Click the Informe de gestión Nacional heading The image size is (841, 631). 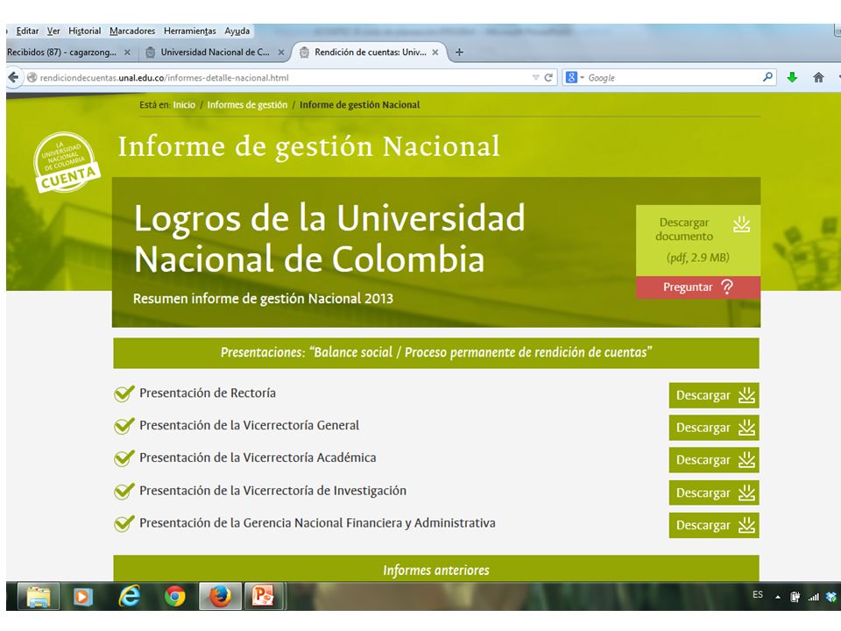(x=309, y=146)
